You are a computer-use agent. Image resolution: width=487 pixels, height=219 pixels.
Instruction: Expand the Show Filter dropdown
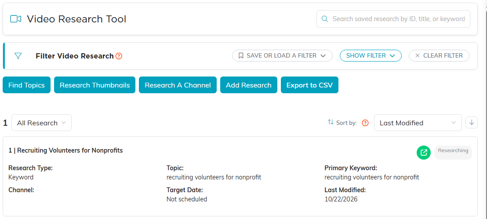[371, 55]
